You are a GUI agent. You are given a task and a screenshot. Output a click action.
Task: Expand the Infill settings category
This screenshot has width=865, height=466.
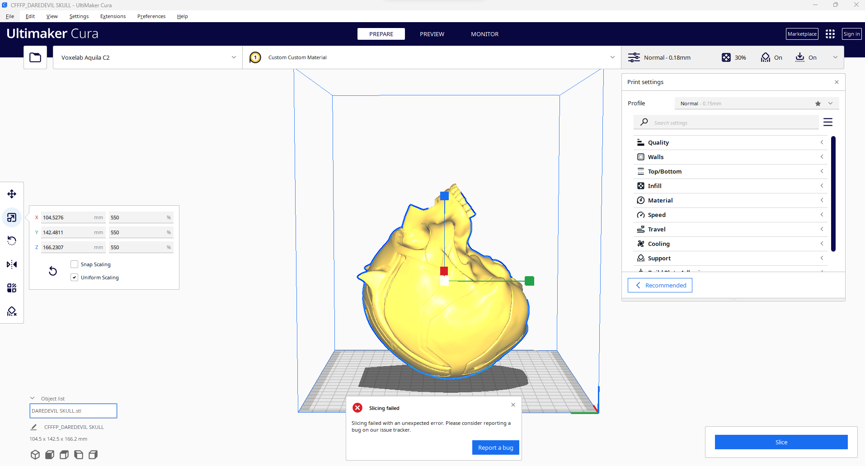coord(730,186)
